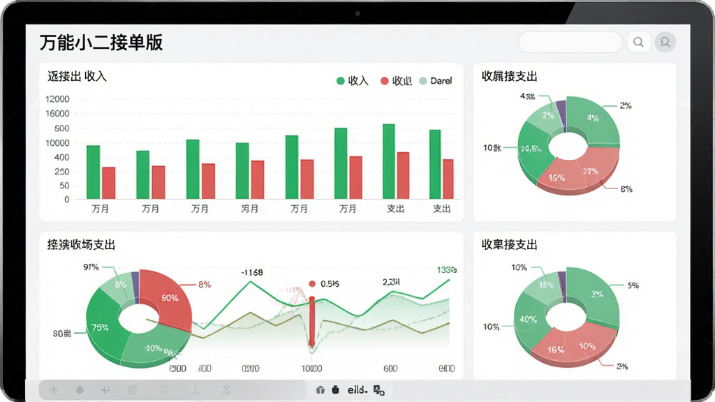Open the user profile avatar
The image size is (715, 402).
(x=665, y=43)
